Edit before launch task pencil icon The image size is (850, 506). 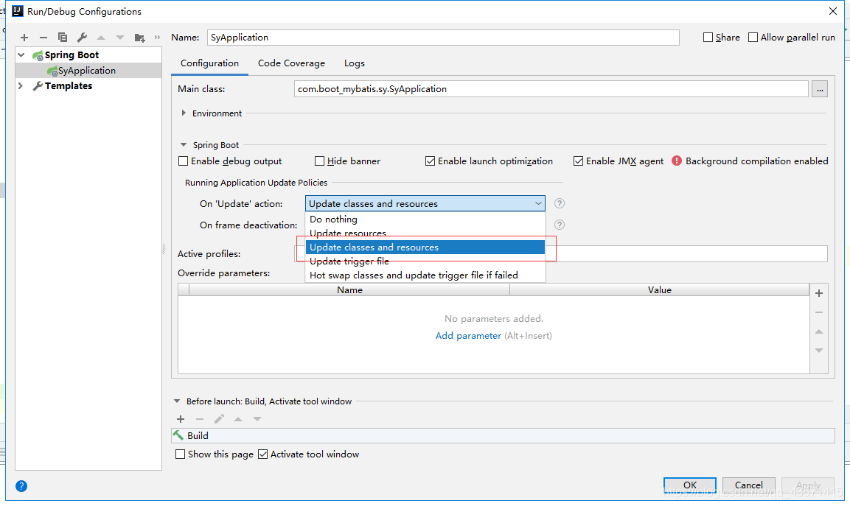point(219,419)
